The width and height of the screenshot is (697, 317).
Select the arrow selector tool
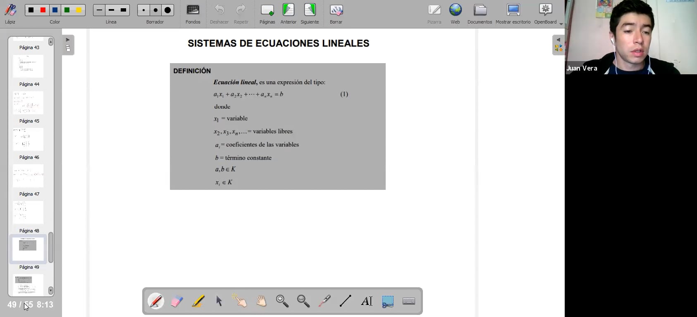(219, 301)
